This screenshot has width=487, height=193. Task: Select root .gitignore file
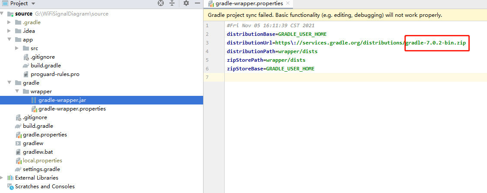click(35, 117)
